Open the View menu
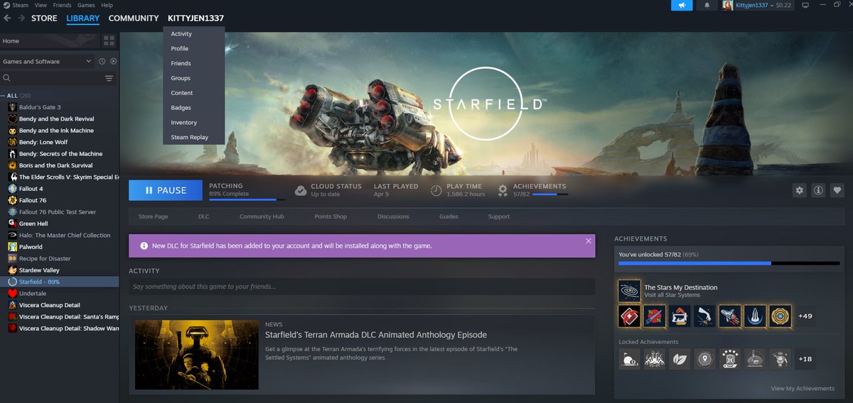 coord(41,5)
